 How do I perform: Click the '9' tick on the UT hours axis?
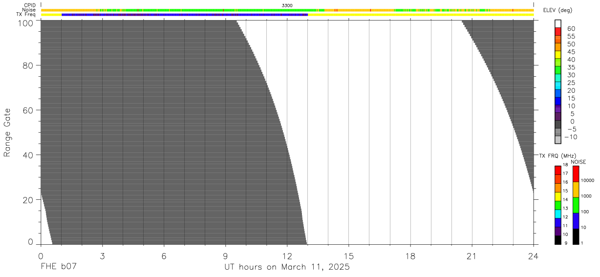(225, 256)
